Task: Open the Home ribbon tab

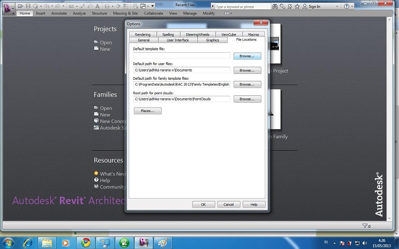Action: tap(25, 13)
